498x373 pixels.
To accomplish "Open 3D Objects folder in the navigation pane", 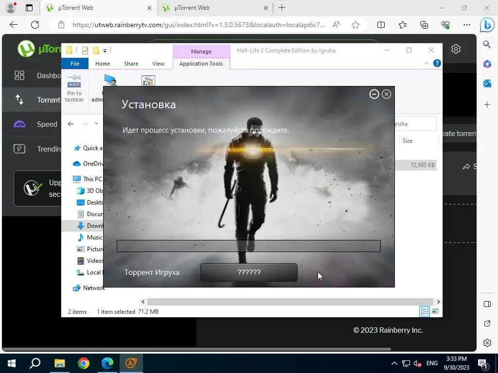I will point(90,190).
